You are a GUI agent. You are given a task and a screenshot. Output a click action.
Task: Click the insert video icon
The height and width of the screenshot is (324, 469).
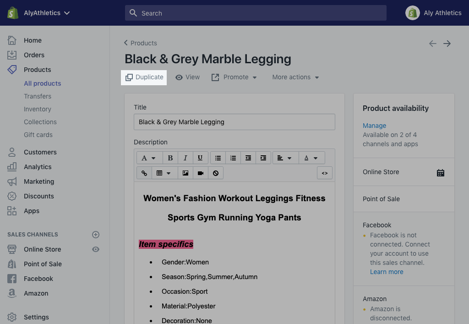(x=201, y=173)
